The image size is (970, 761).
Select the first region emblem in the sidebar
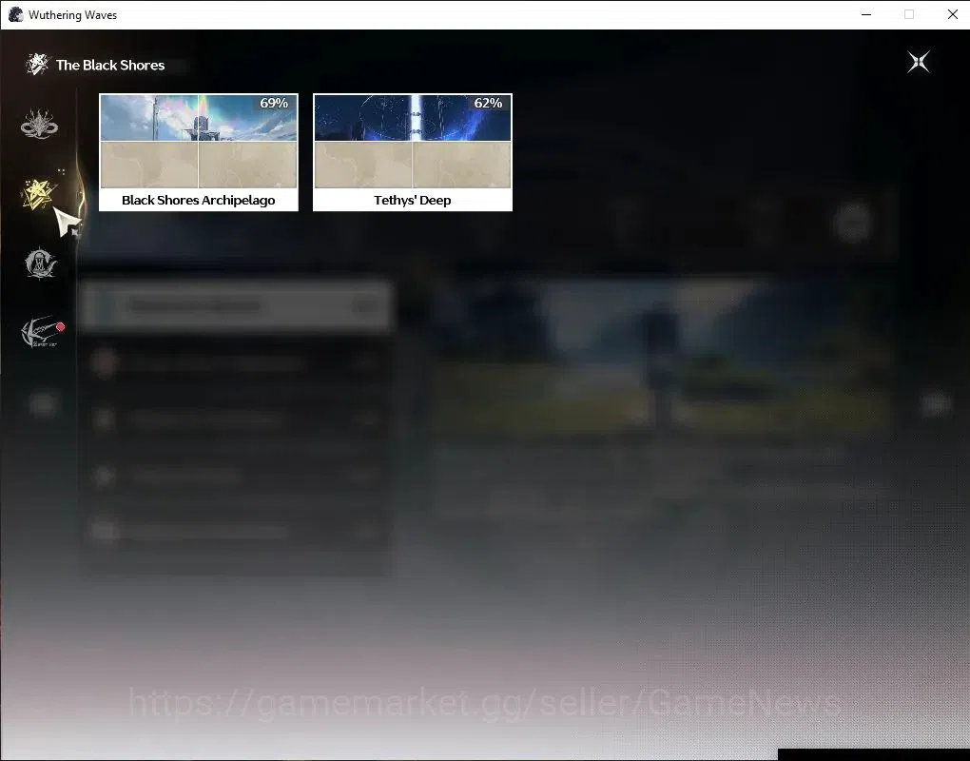coord(40,125)
